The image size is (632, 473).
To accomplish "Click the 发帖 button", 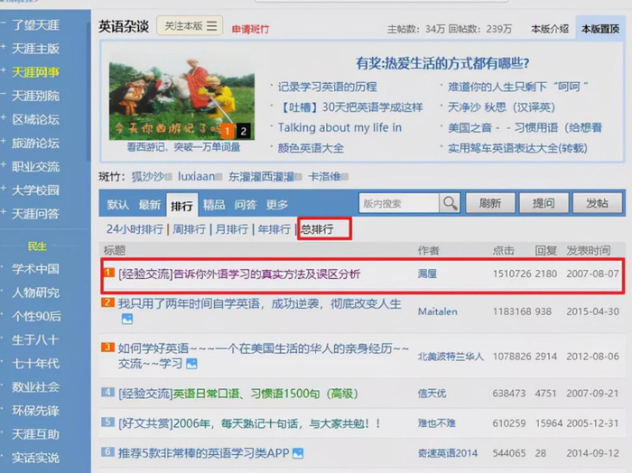I will tap(598, 203).
